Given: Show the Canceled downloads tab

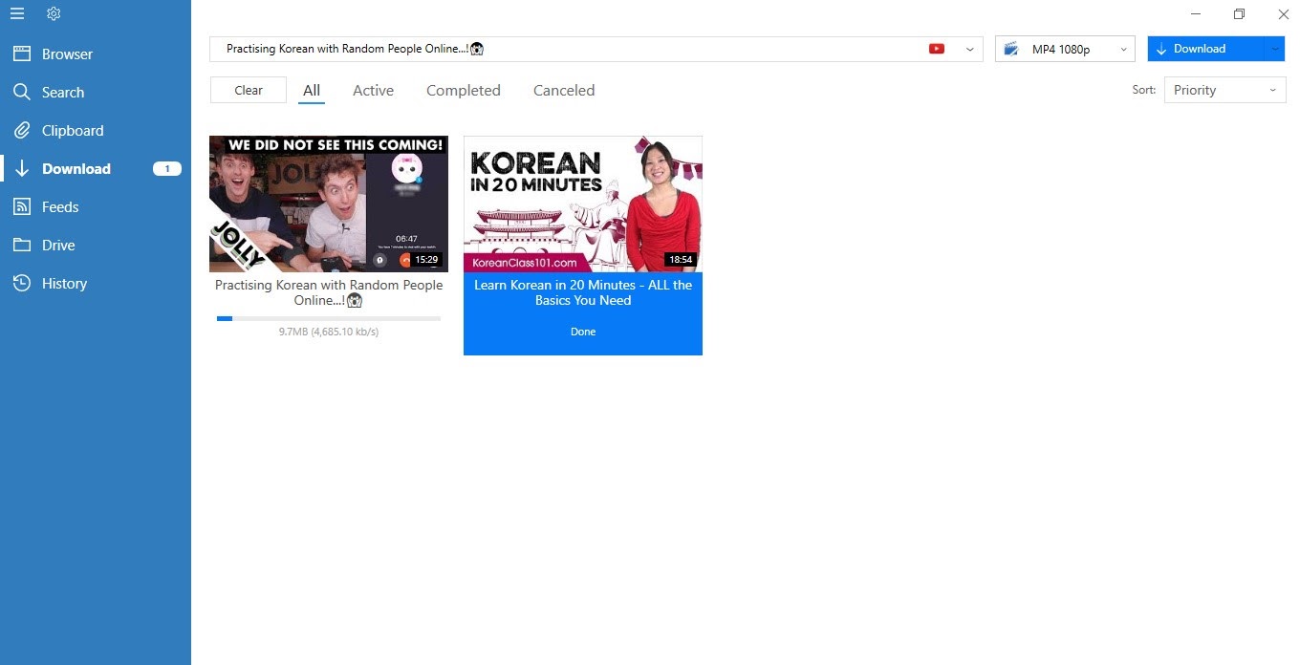Looking at the screenshot, I should (564, 91).
